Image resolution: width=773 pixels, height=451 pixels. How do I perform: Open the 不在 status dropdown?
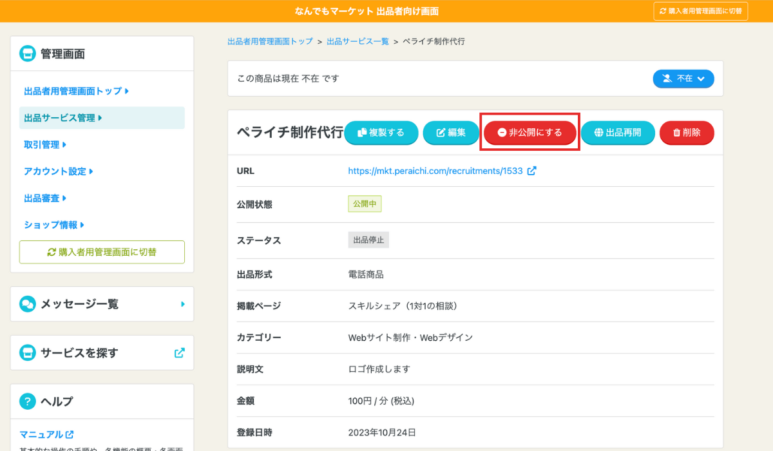click(683, 79)
